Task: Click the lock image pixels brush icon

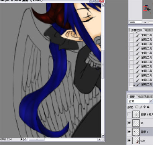Action: [141, 107]
